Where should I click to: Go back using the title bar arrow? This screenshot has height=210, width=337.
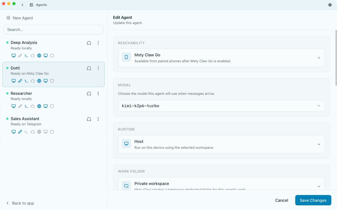pyautogui.click(x=22, y=5)
